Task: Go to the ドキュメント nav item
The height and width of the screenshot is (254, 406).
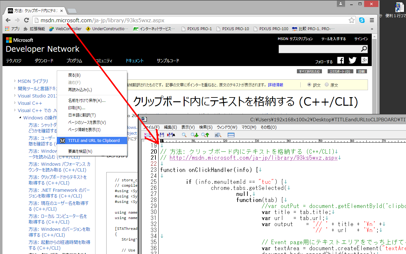Action: (x=134, y=61)
